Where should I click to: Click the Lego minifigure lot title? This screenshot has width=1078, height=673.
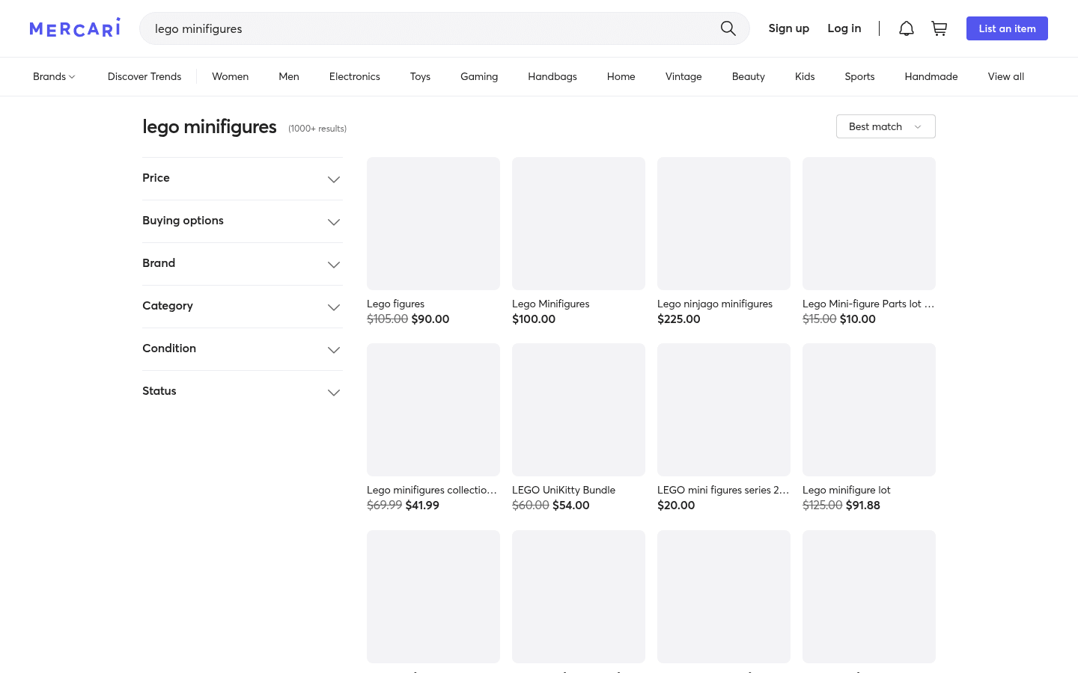click(847, 490)
